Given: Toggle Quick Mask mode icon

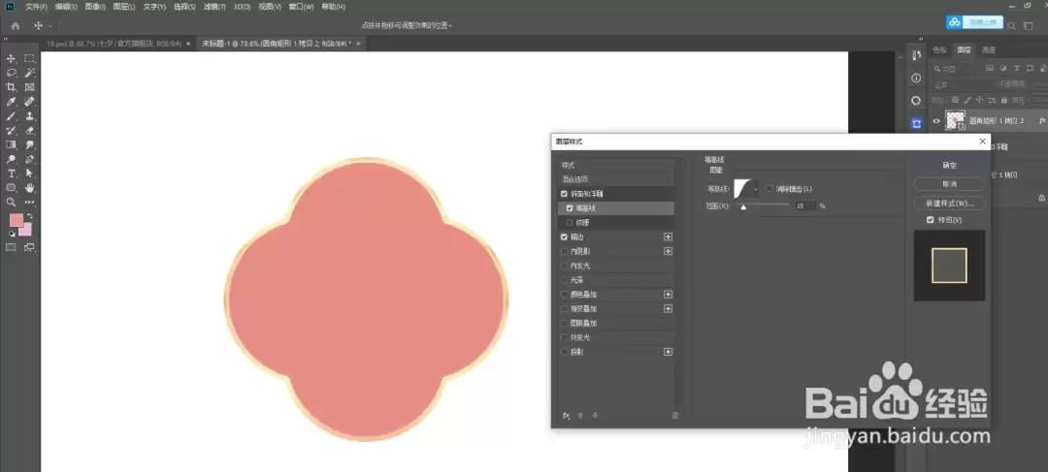Looking at the screenshot, I should [12, 247].
